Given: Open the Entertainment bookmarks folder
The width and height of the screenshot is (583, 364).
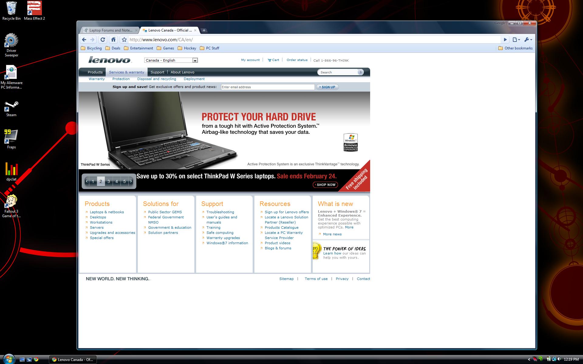Looking at the screenshot, I should pyautogui.click(x=138, y=48).
